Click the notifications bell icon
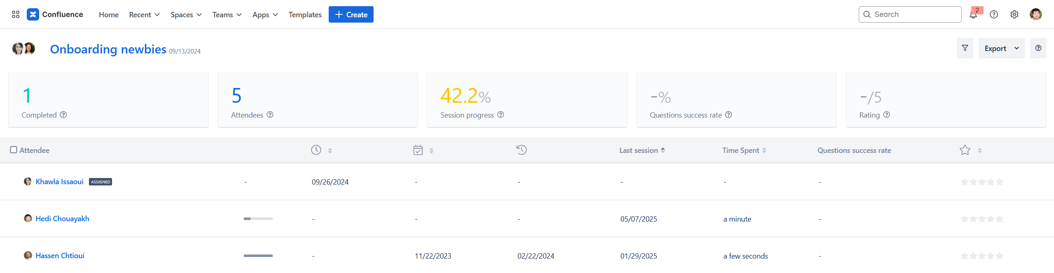Image resolution: width=1054 pixels, height=273 pixels. tap(973, 15)
